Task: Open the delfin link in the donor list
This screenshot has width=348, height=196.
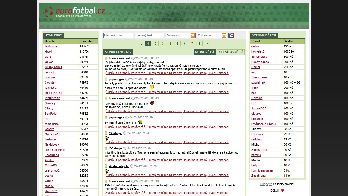Action: point(255,46)
